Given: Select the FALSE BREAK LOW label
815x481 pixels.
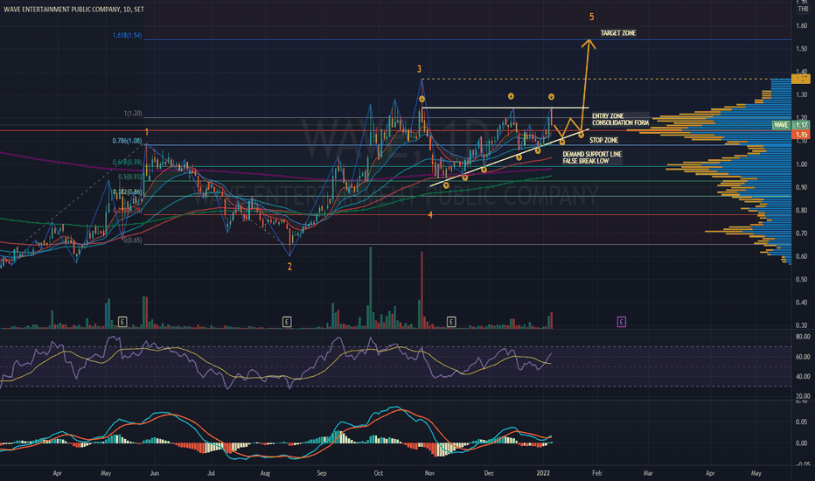Looking at the screenshot, I should click(x=586, y=161).
